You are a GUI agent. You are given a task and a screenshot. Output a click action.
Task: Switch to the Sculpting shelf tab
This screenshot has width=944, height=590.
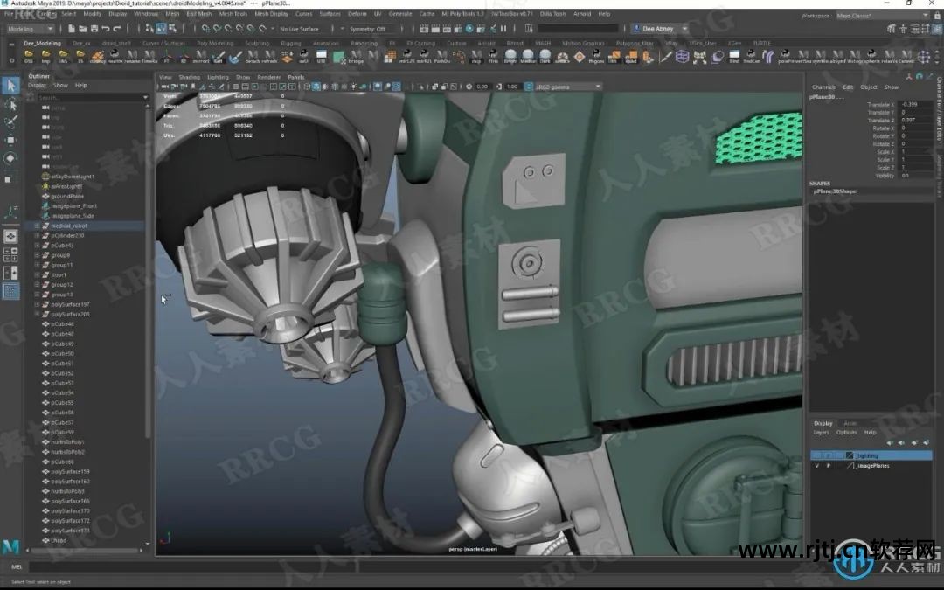[257, 43]
